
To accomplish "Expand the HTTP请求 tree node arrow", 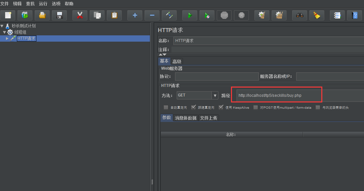I will (7, 38).
